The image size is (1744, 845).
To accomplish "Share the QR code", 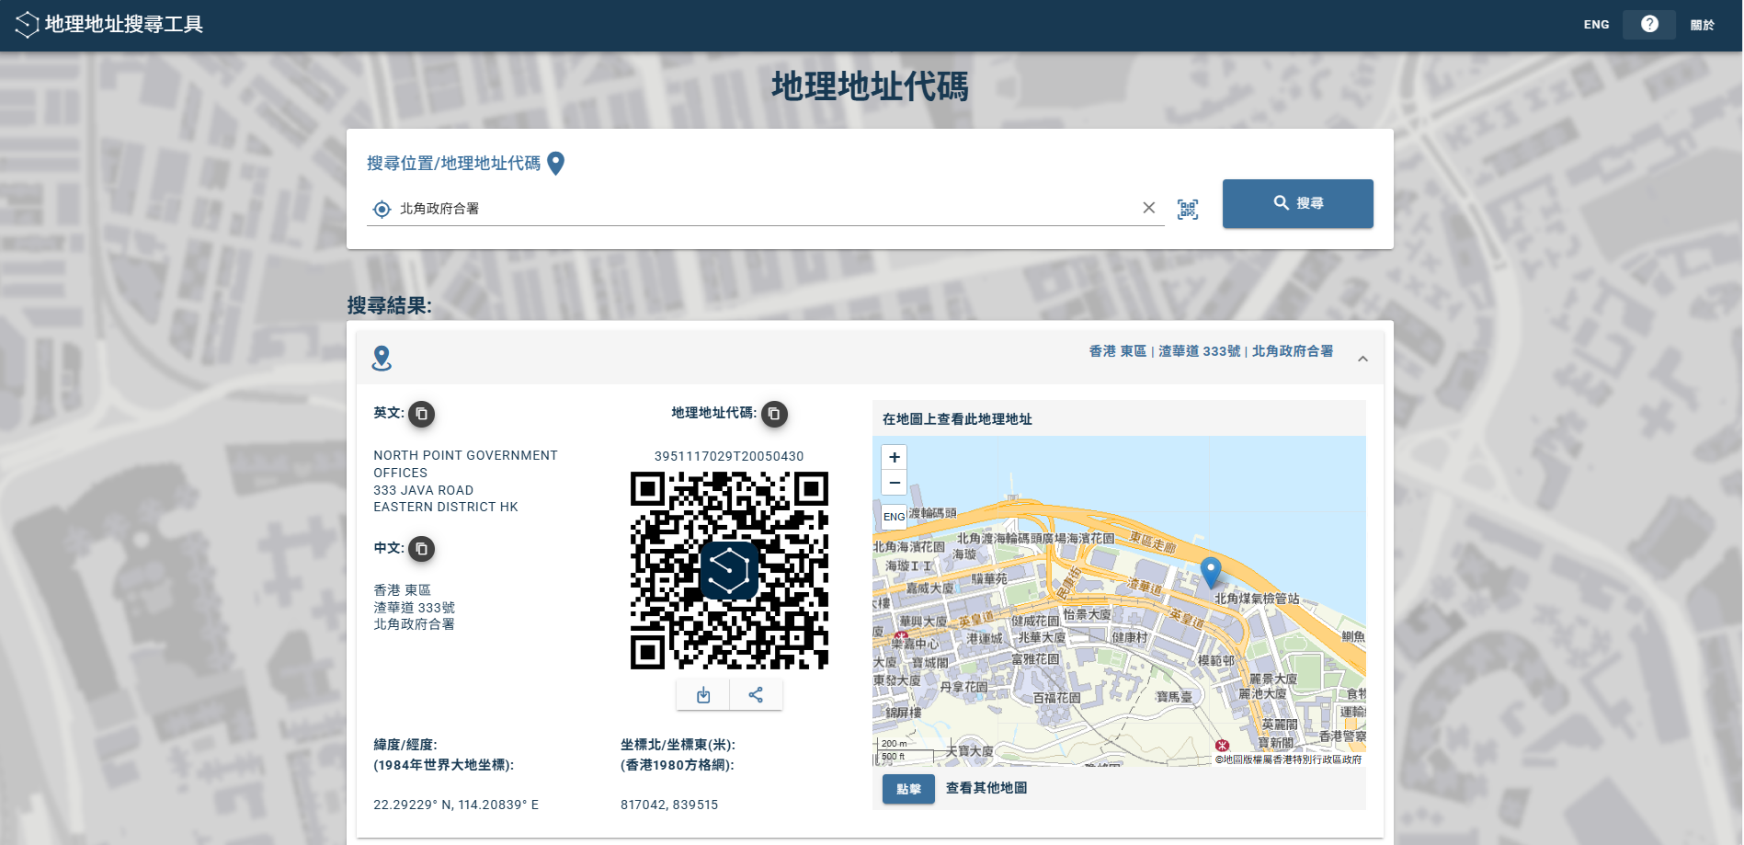I will tap(756, 695).
